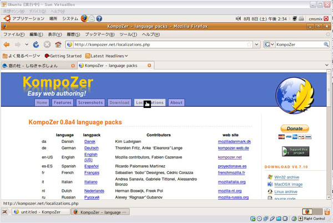The height and width of the screenshot is (223, 333).
Task: Click the 8月 8日 clock in panel
Action: (x=265, y=19)
